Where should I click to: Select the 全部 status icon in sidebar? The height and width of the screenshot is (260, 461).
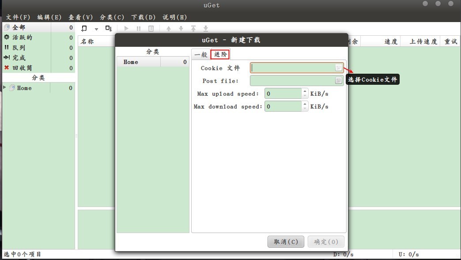click(7, 27)
